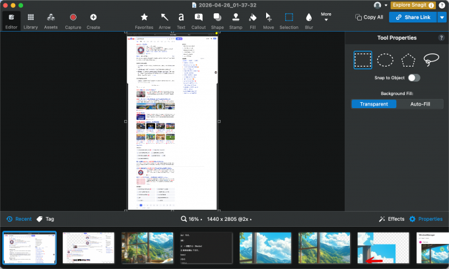This screenshot has width=449, height=269.
Task: Select the Shape tool
Action: click(217, 21)
